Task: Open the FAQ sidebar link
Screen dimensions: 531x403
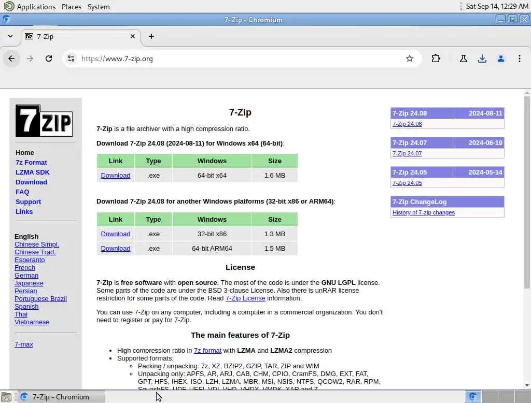Action: (22, 192)
